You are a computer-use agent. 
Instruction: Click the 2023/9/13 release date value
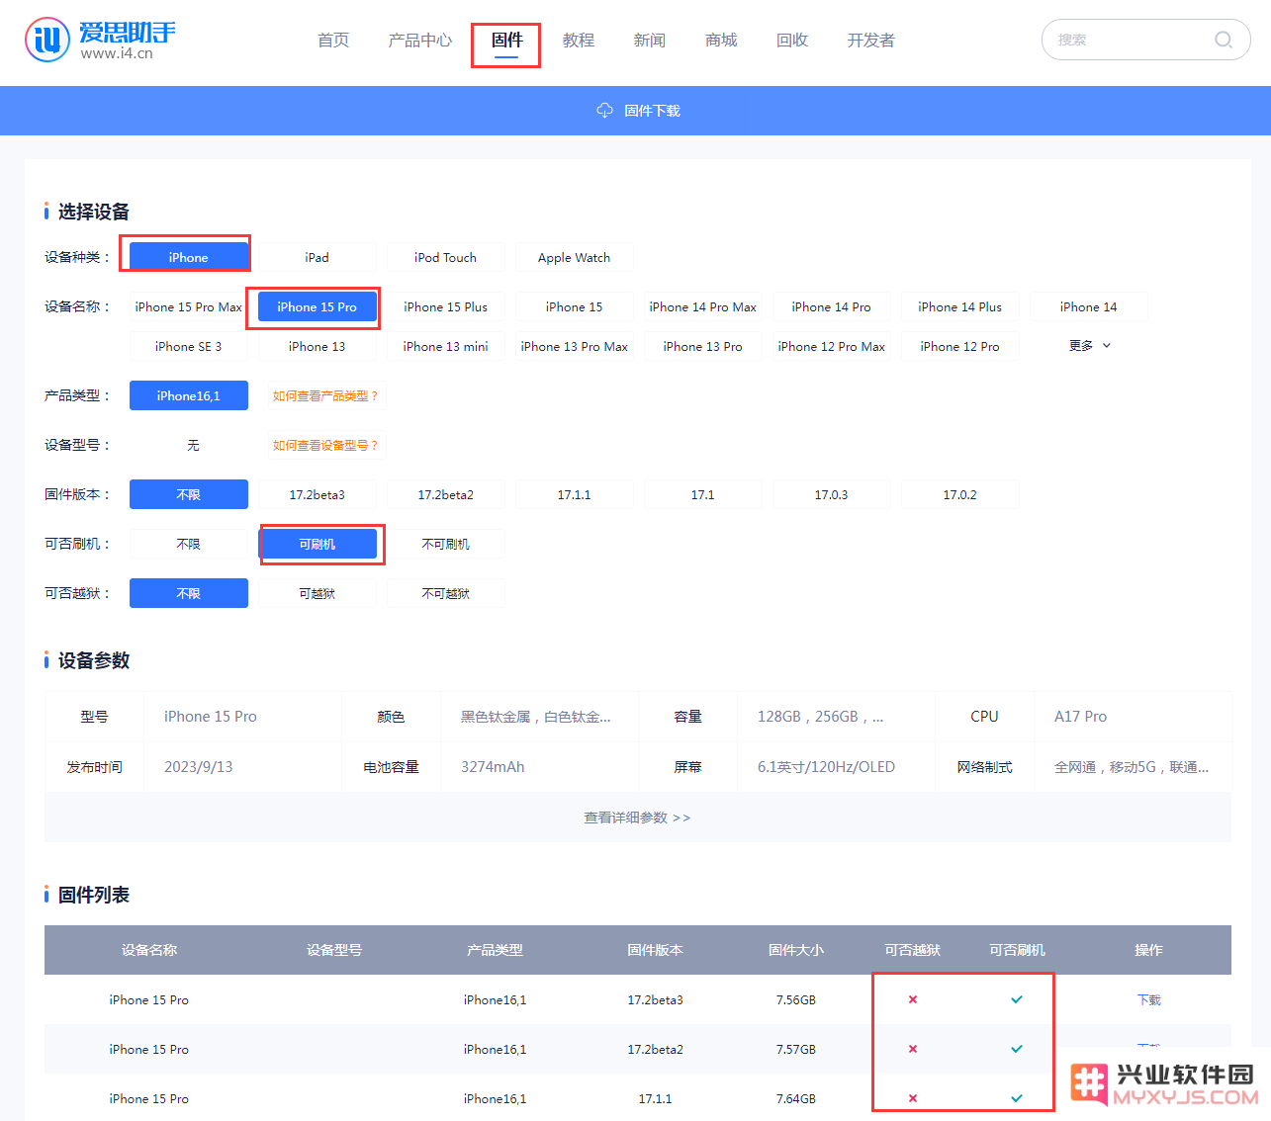[199, 767]
